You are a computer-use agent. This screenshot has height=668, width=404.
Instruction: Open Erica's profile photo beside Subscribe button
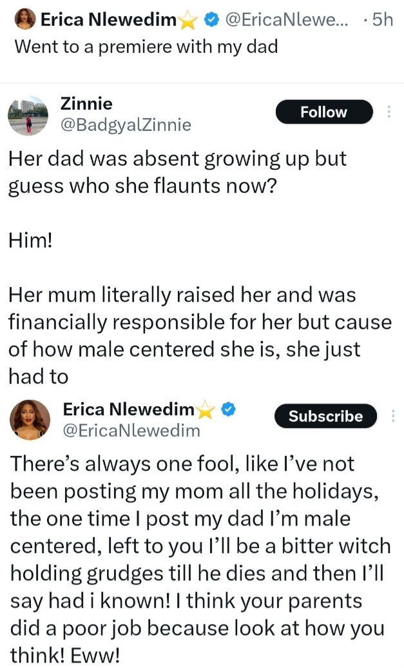tap(30, 420)
